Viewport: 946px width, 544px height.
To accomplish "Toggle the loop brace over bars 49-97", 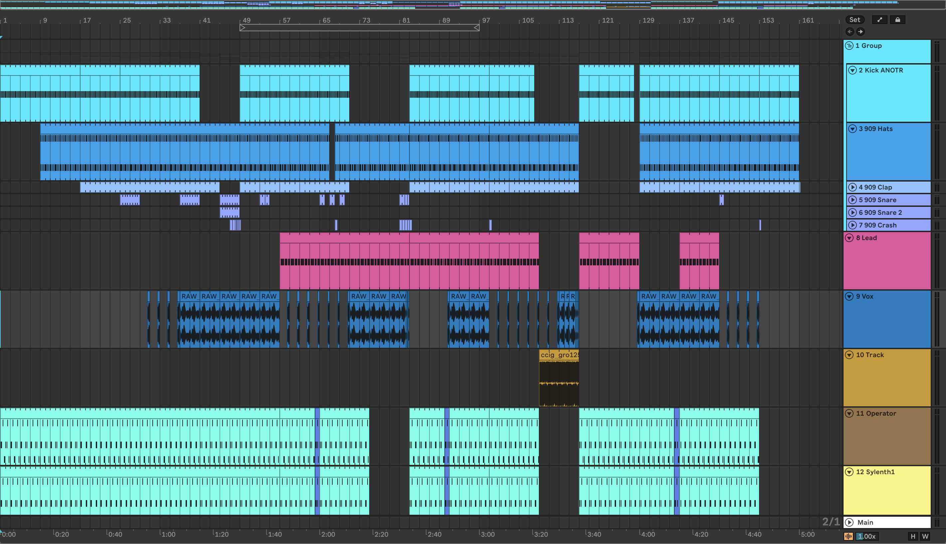I will pos(359,28).
